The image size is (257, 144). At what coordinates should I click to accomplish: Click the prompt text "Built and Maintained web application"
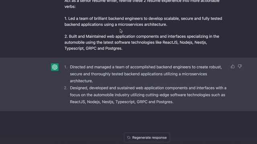[x=102, y=36]
